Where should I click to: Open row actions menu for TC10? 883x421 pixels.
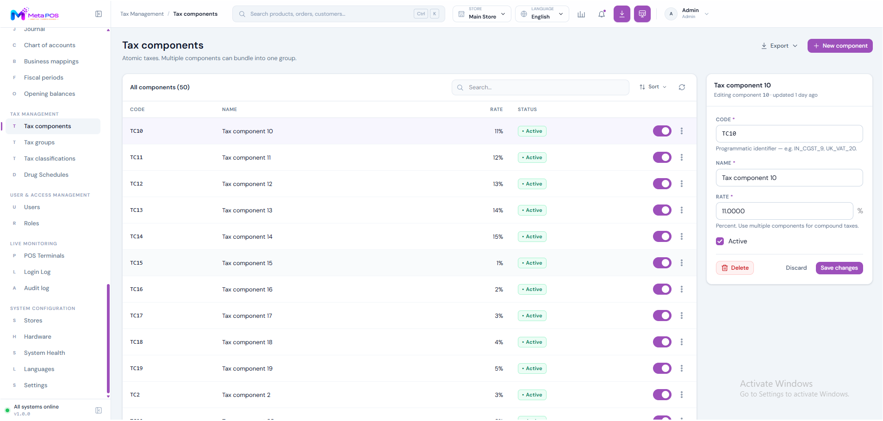point(682,131)
